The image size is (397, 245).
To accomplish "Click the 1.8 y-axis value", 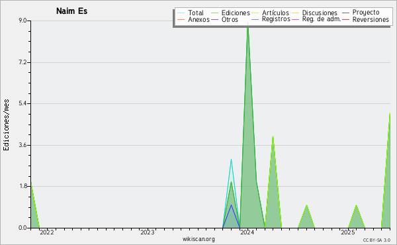I will pos(22,187).
